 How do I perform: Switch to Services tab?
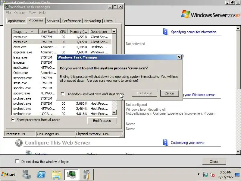[x=53, y=21]
